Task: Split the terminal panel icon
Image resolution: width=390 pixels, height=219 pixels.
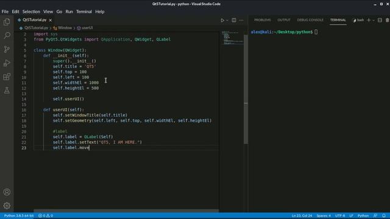Action: click(x=380, y=20)
